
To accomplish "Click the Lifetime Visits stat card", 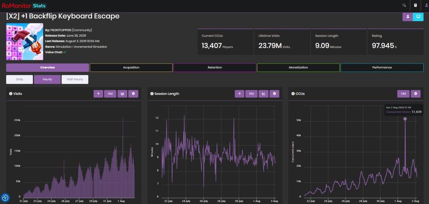I will pos(282,41).
